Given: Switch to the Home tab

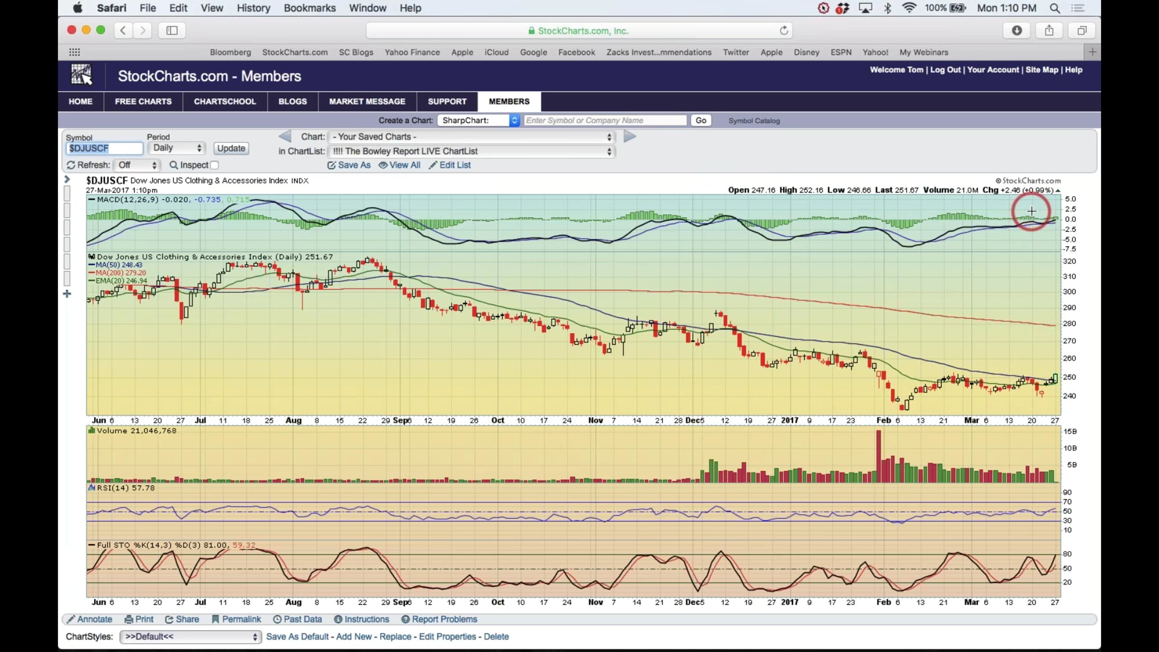Looking at the screenshot, I should point(81,101).
